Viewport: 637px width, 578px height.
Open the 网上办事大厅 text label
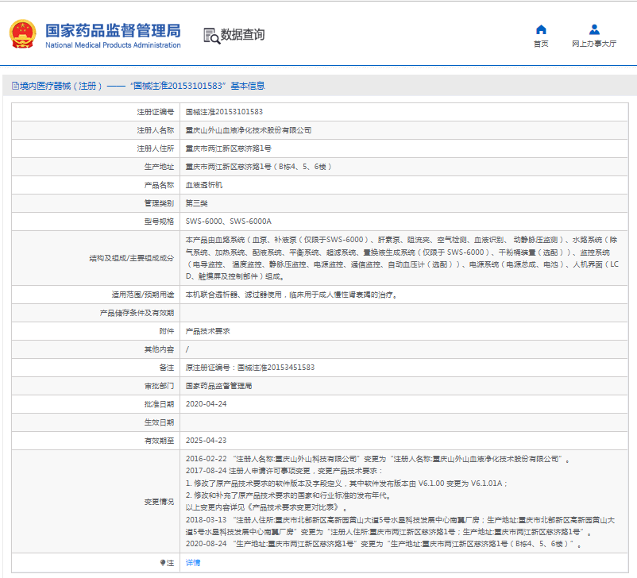(x=594, y=44)
